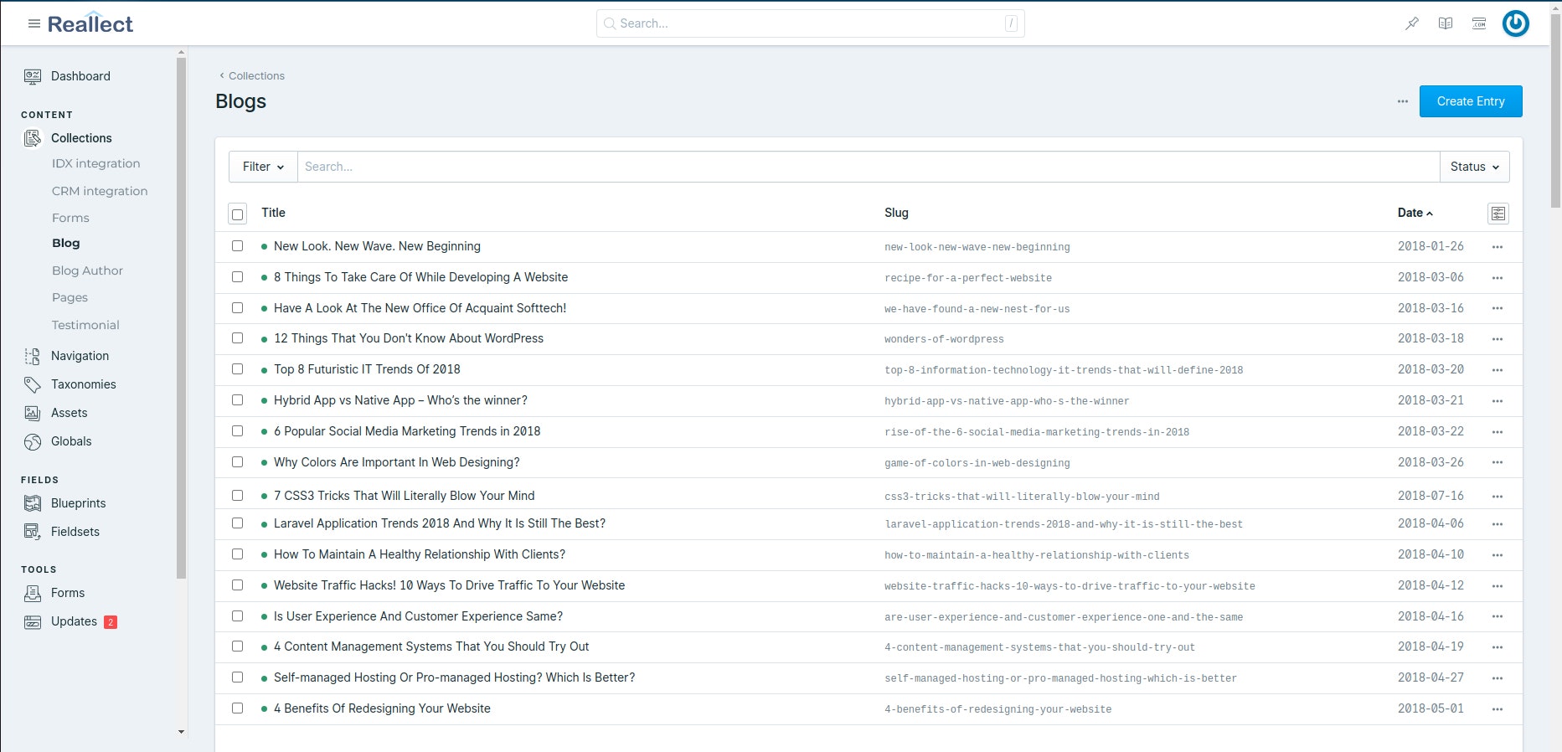Click the Taxonomies tag icon
Screen dimensions: 1562x752
[x=33, y=384]
